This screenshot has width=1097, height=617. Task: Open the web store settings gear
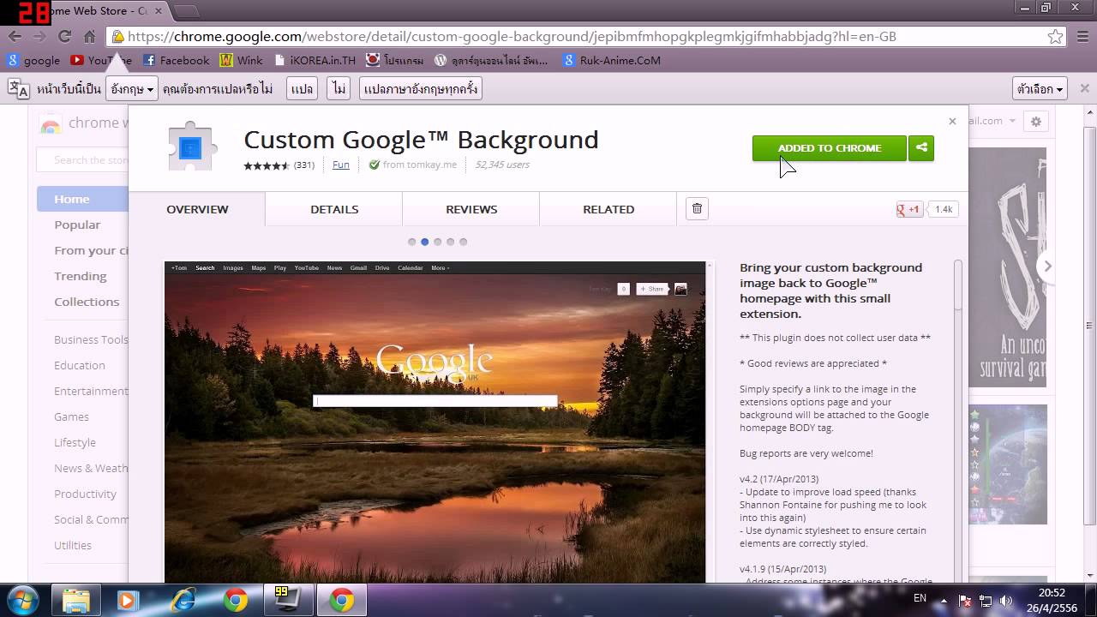pos(1036,122)
